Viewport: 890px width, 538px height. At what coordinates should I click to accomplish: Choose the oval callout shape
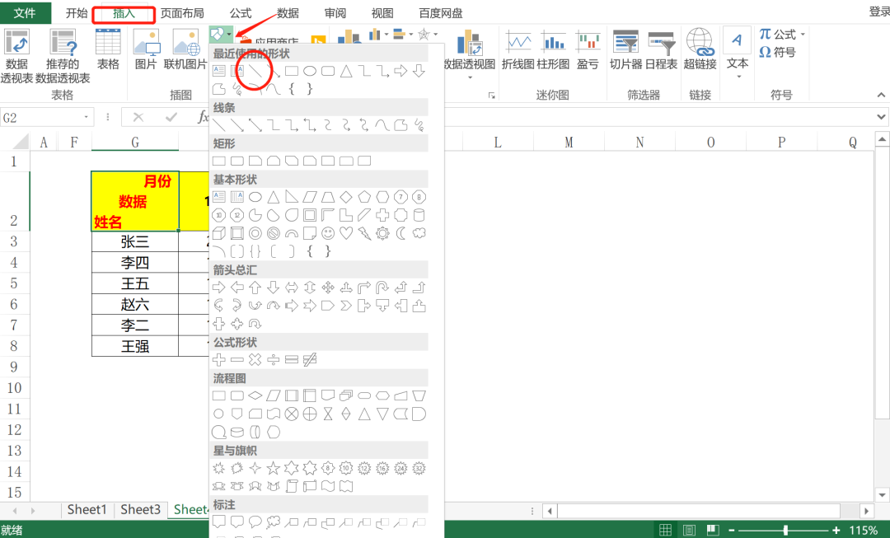point(255,521)
